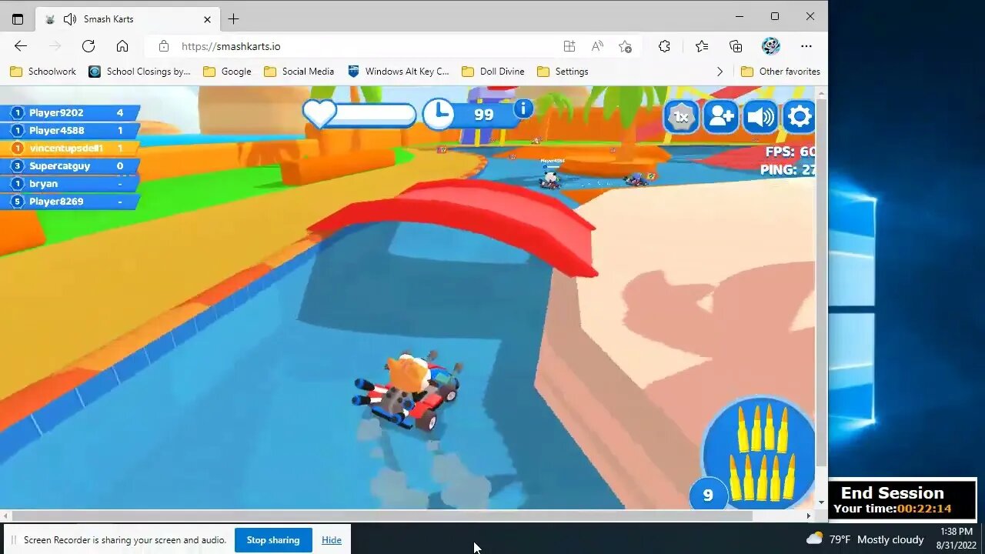Screen dimensions: 985x554
Task: Open Windows Alt Key C... bookmark
Action: (399, 71)
